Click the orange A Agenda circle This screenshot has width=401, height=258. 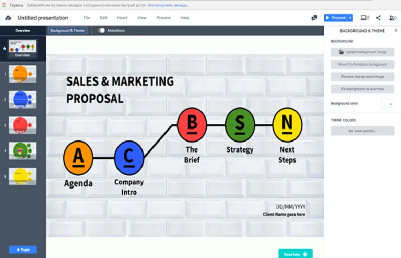pyautogui.click(x=78, y=158)
